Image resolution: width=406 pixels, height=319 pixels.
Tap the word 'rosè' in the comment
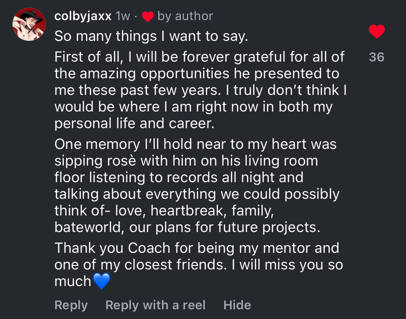pos(121,161)
